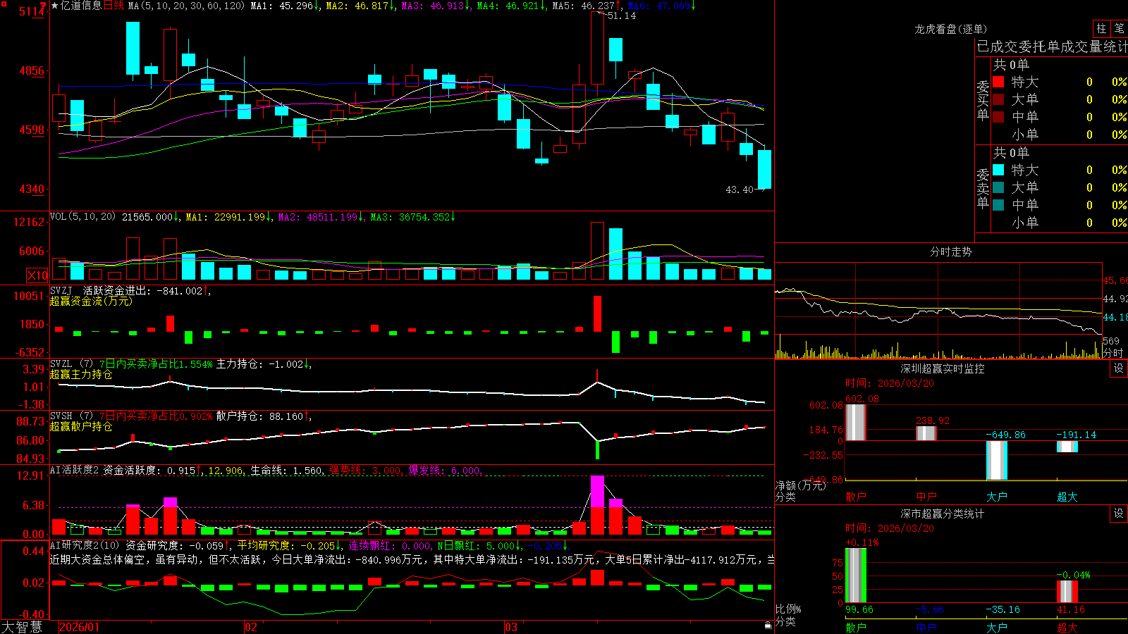Click the dark red 中单 buy order swatch
1128x634 pixels.
998,117
